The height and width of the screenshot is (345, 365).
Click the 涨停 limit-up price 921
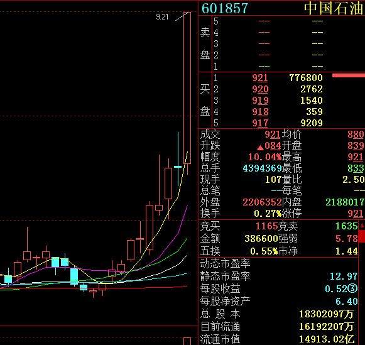356,214
